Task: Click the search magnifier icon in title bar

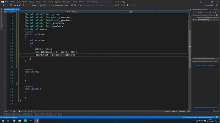Action: point(110,2)
